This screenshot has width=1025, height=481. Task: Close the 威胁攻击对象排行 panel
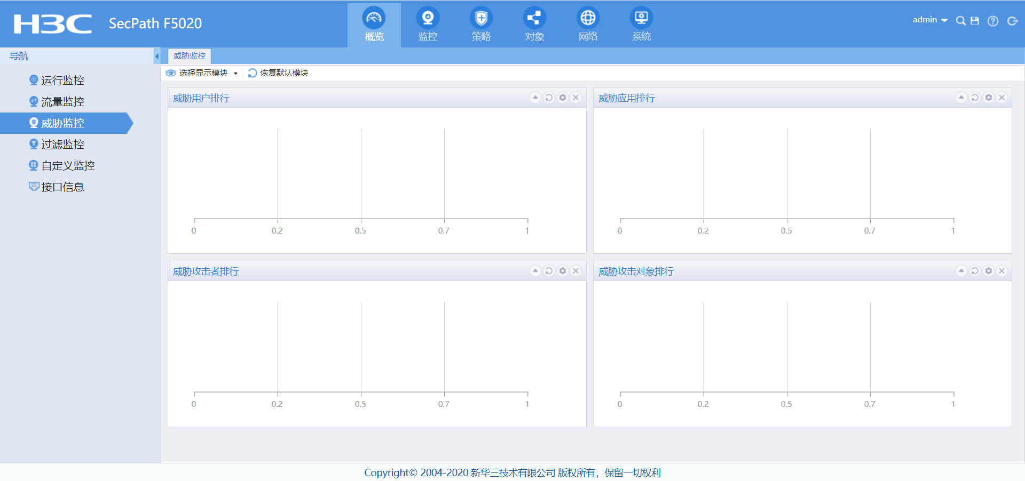1002,271
